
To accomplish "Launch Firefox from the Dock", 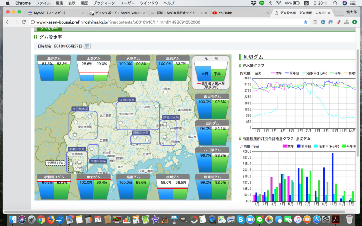I will pos(50,219).
